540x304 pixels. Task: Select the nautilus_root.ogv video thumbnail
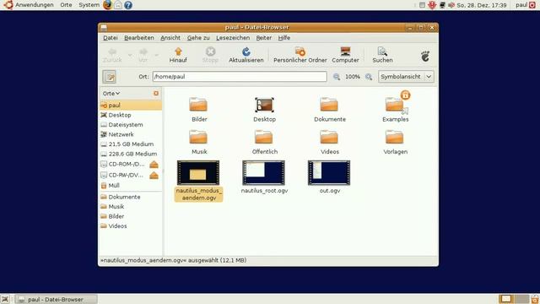[x=263, y=172]
